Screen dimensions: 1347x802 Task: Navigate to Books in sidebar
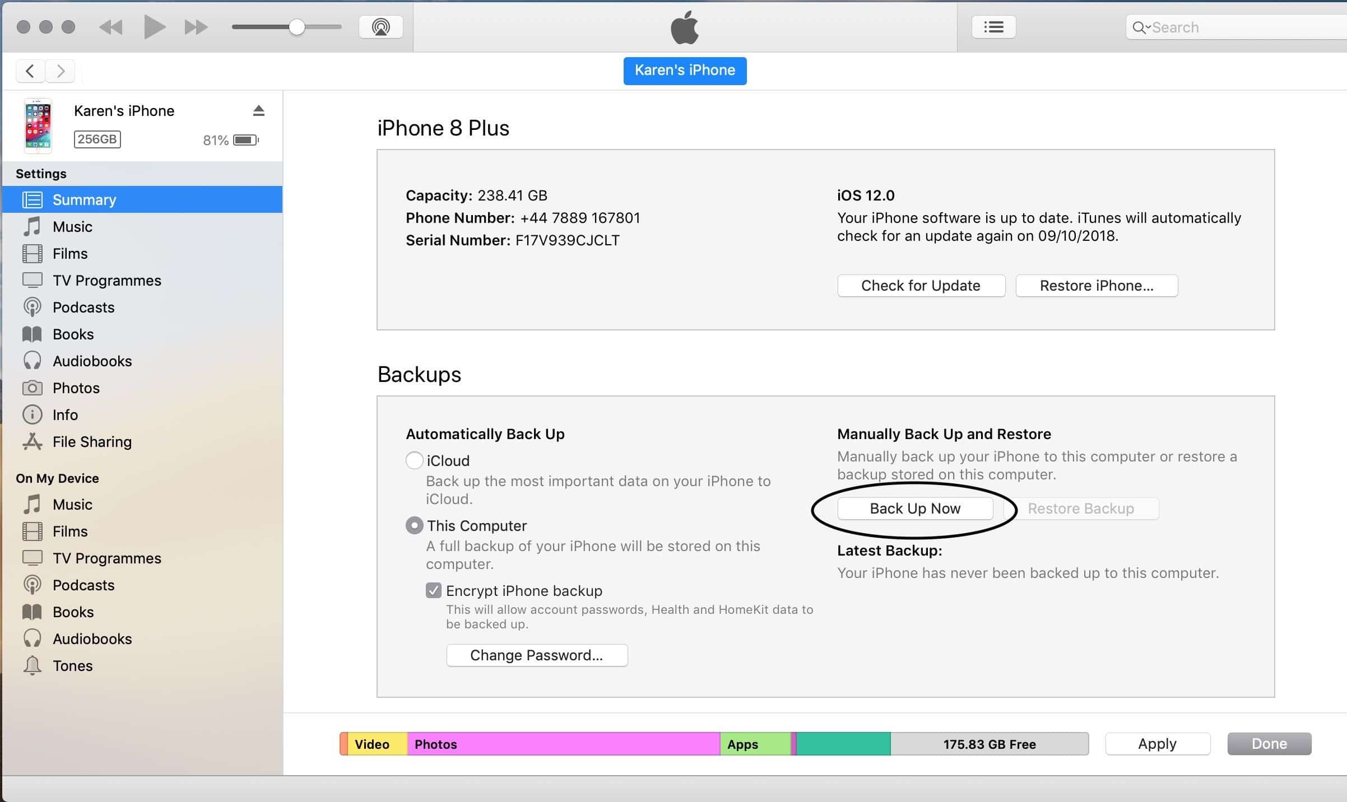pyautogui.click(x=72, y=333)
